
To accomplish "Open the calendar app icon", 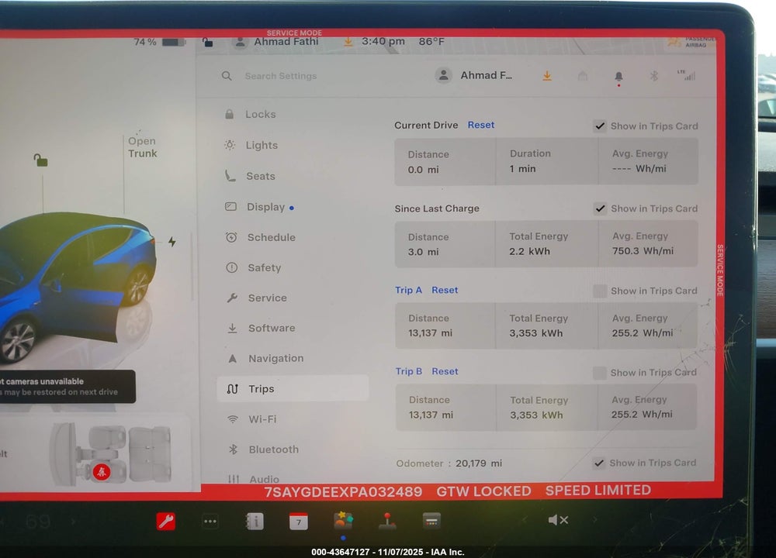I will tap(299, 521).
